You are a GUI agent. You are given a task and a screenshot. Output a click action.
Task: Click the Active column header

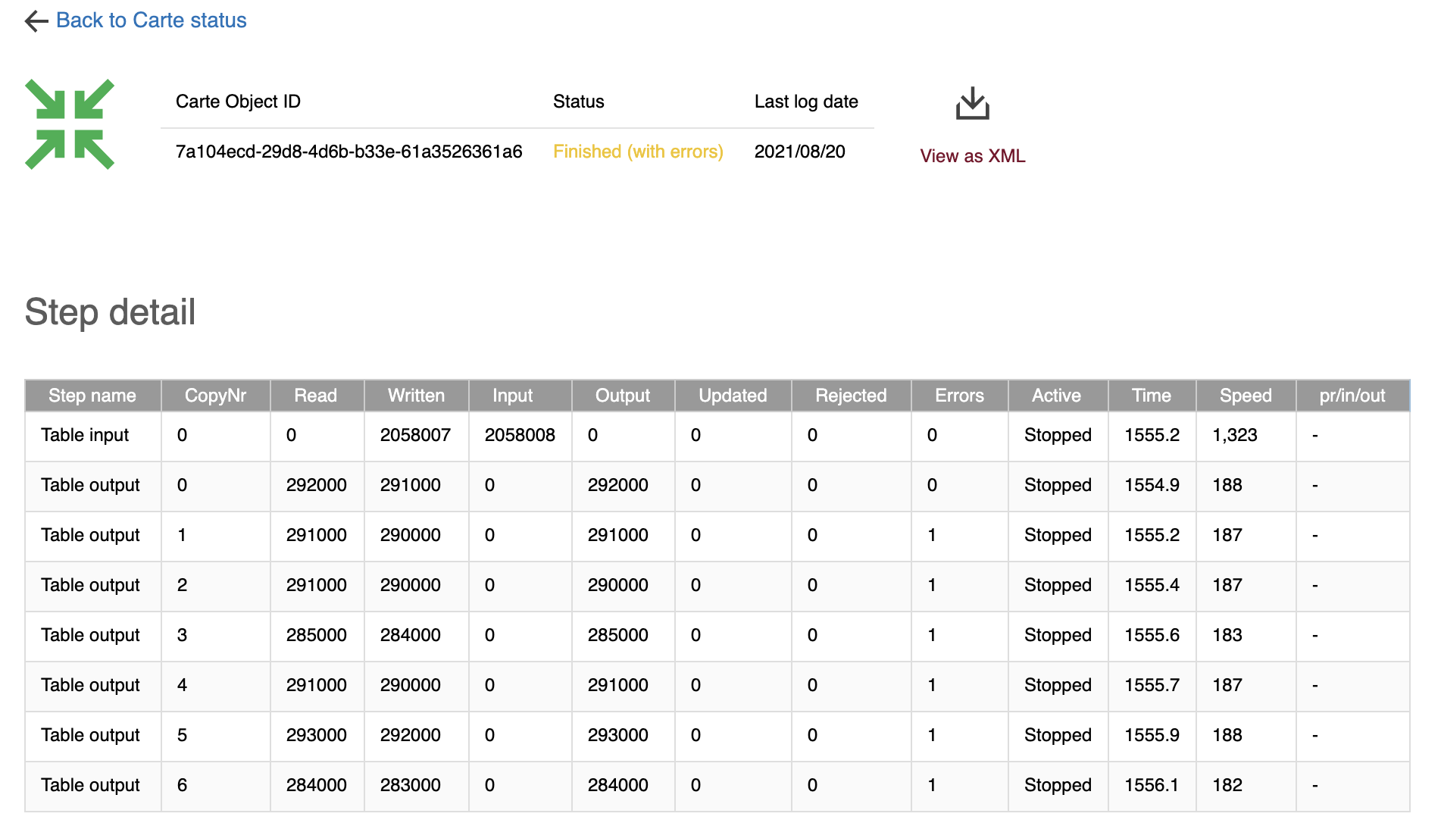1057,395
